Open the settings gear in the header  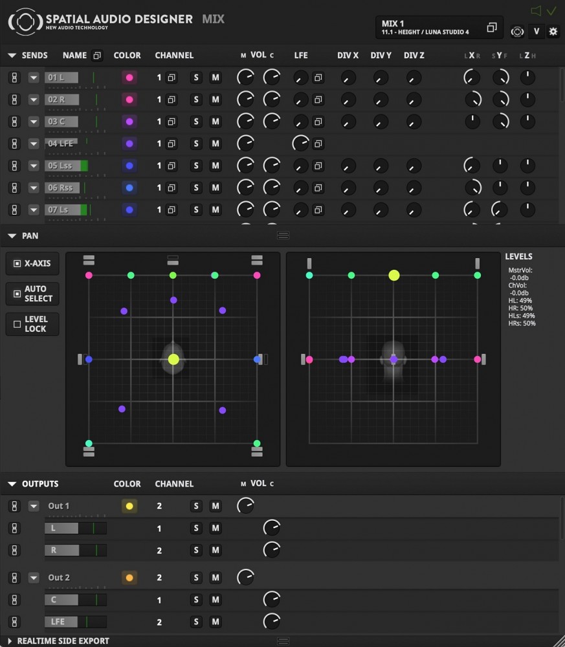pyautogui.click(x=553, y=31)
